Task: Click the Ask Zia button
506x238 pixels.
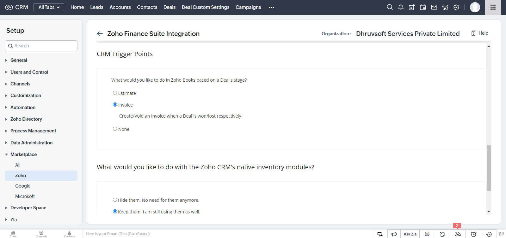Action: [x=410, y=234]
